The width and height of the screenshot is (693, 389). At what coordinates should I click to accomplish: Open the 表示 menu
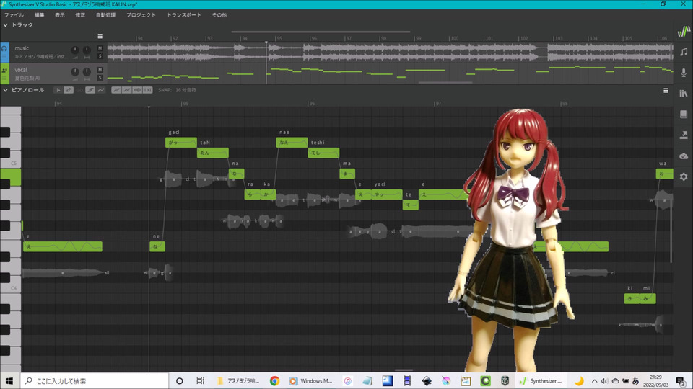pyautogui.click(x=60, y=15)
